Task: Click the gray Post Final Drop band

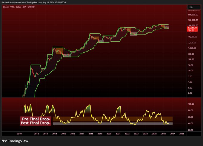Action: click(x=113, y=124)
